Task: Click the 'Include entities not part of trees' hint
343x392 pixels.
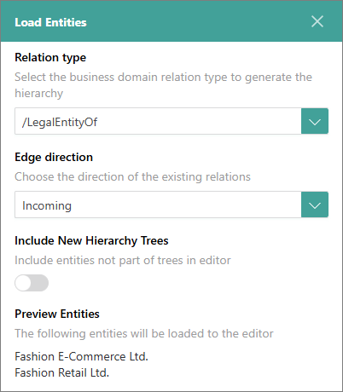Action: coord(123,261)
